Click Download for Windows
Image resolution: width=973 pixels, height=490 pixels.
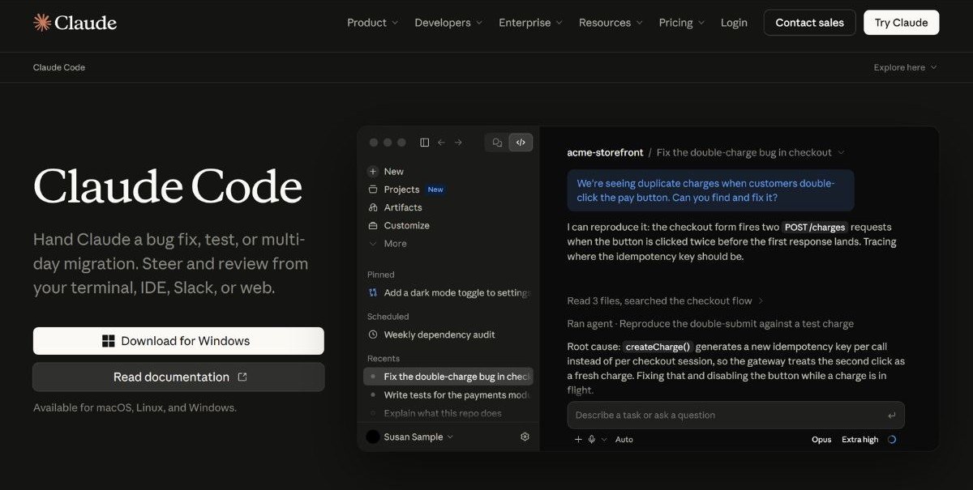tap(178, 341)
